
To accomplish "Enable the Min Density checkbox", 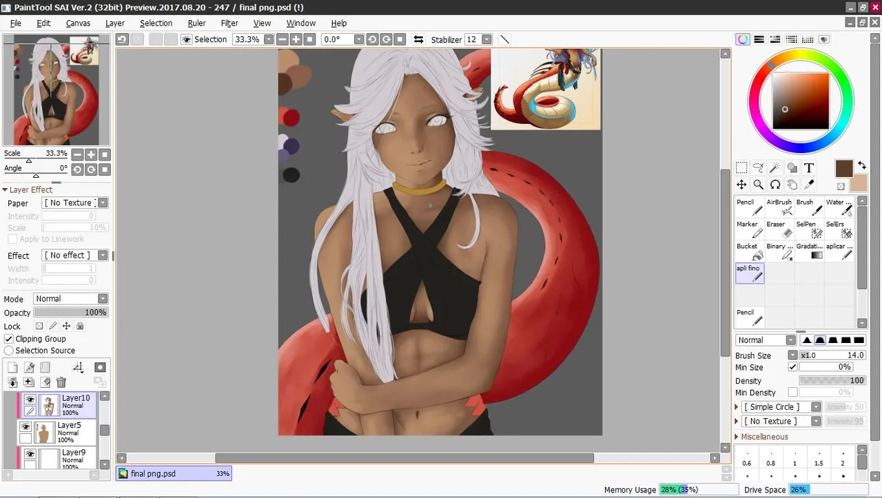I will pyautogui.click(x=792, y=393).
